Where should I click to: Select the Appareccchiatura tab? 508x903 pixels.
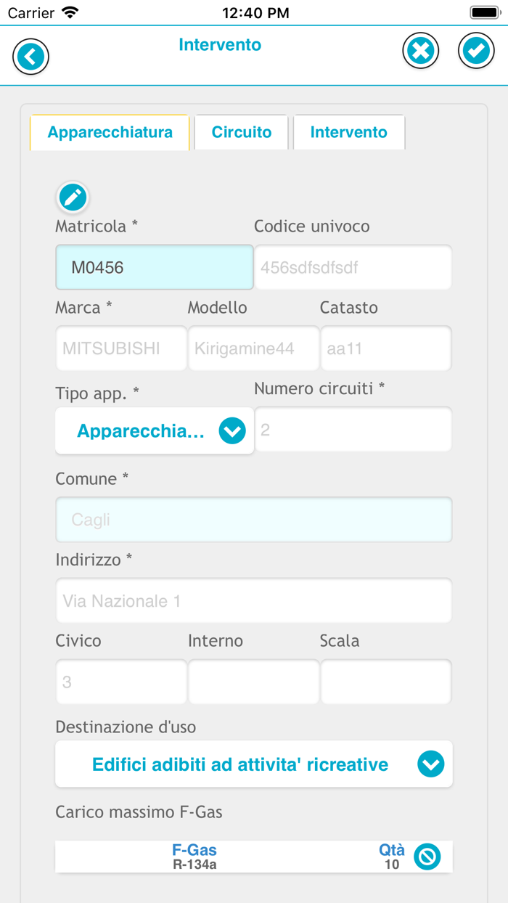coord(109,132)
